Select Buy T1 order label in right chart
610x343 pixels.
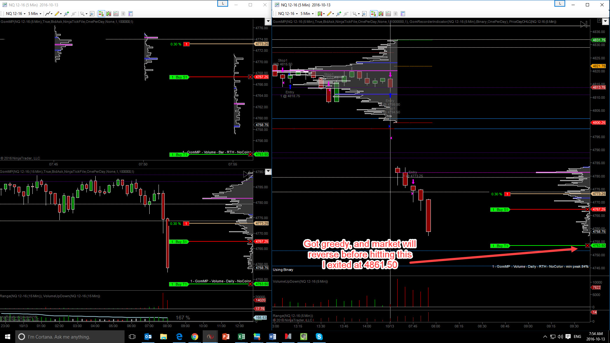point(500,246)
